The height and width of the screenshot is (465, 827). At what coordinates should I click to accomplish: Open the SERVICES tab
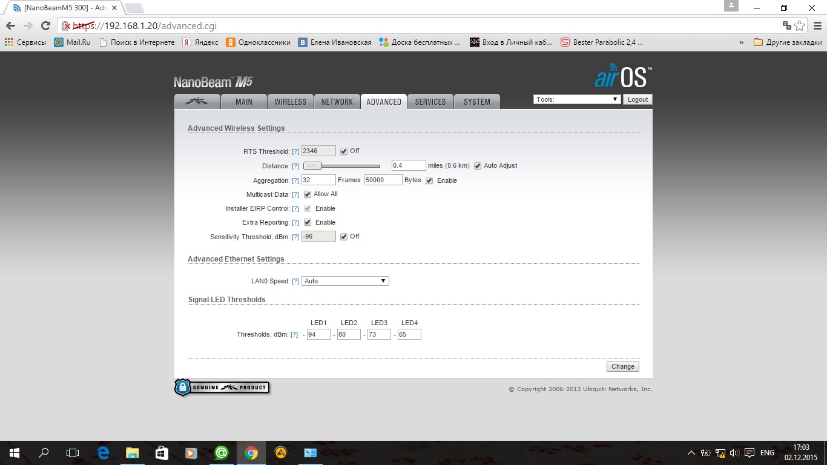click(x=430, y=102)
